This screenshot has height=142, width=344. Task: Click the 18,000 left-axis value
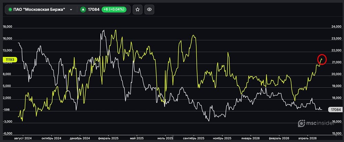(7, 27)
